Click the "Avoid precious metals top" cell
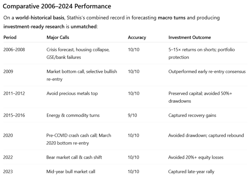The height and width of the screenshot is (179, 252). click(72, 93)
